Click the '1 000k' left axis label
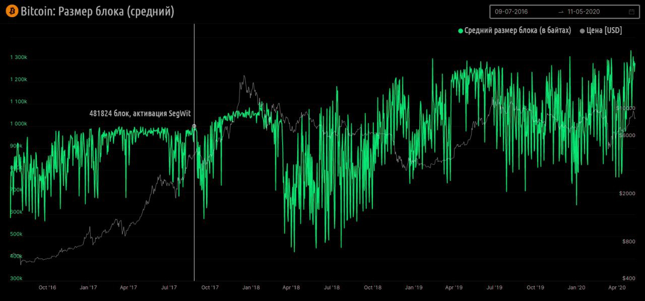645x301 pixels. click(19, 124)
